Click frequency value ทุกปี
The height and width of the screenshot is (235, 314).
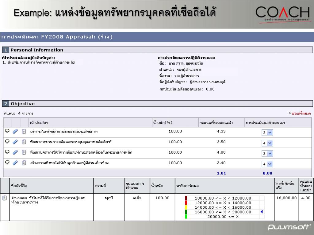109,198
